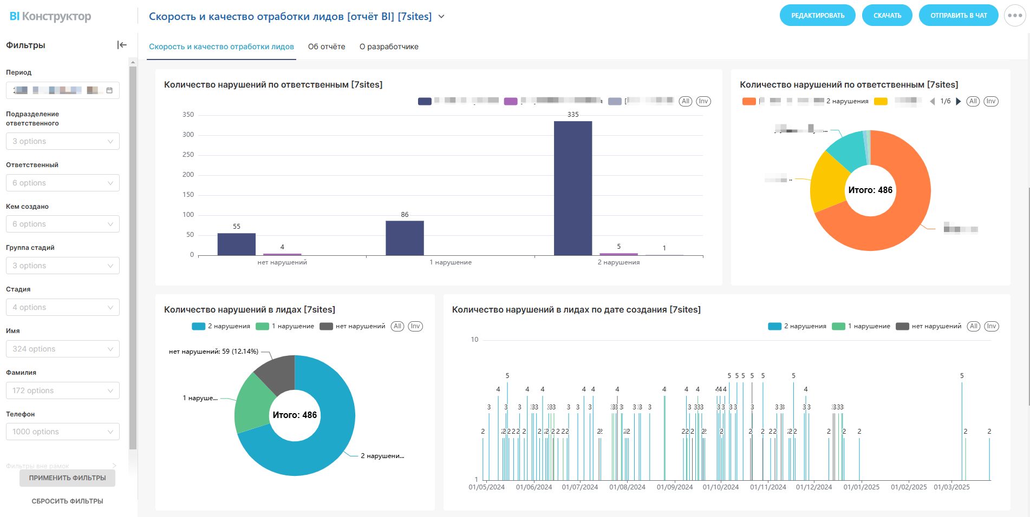
Task: Open the Стадия filter dropdown
Action: (63, 307)
